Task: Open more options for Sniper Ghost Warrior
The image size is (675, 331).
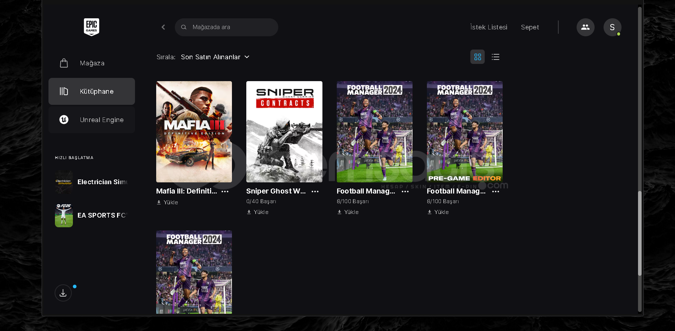Action: pyautogui.click(x=315, y=192)
